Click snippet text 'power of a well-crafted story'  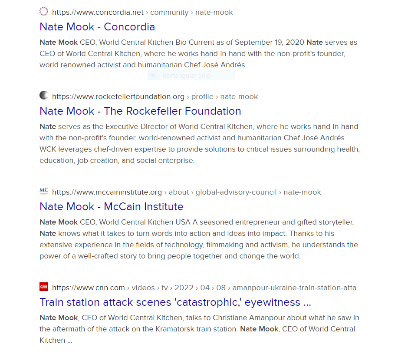pos(88,256)
